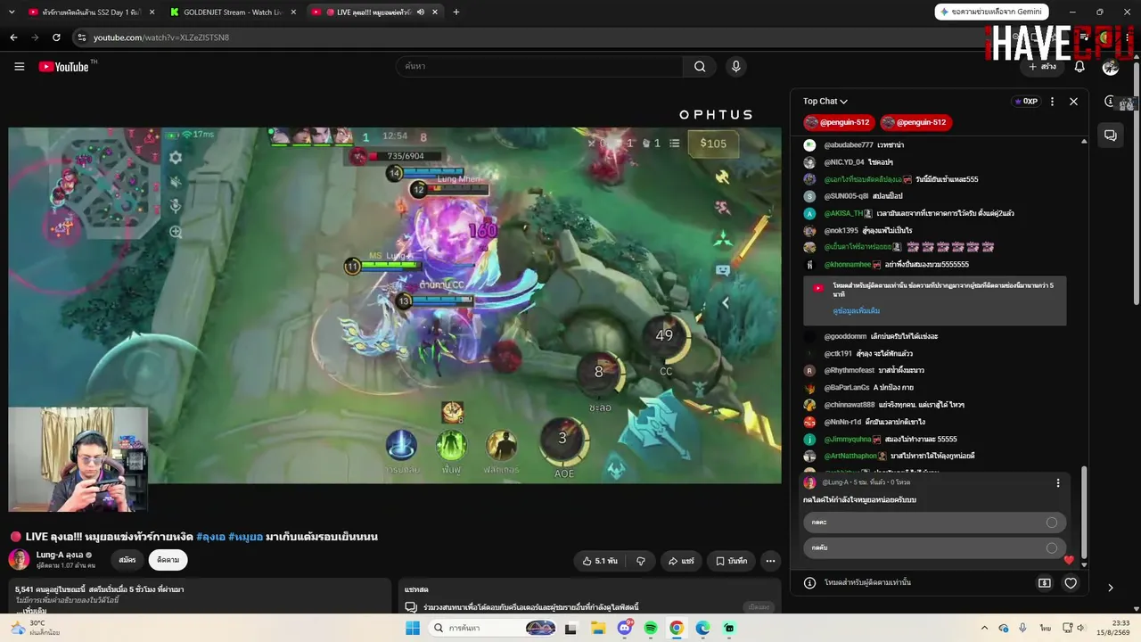
Task: Open the Lung-A ลุงเอ channel name link
Action: (60, 555)
